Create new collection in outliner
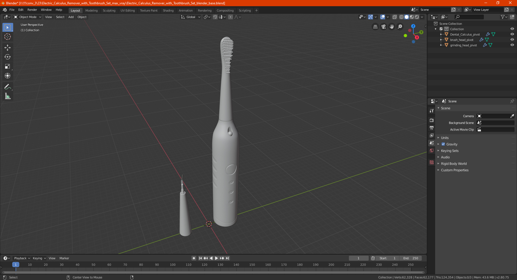The image size is (517, 280). 512,17
